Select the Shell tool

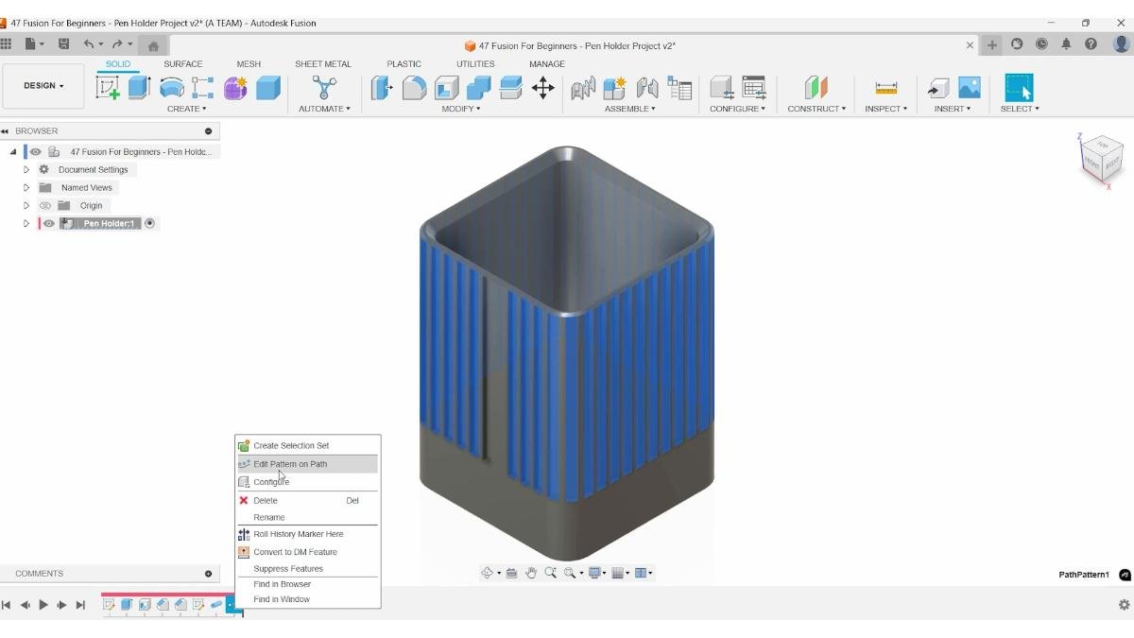446,88
